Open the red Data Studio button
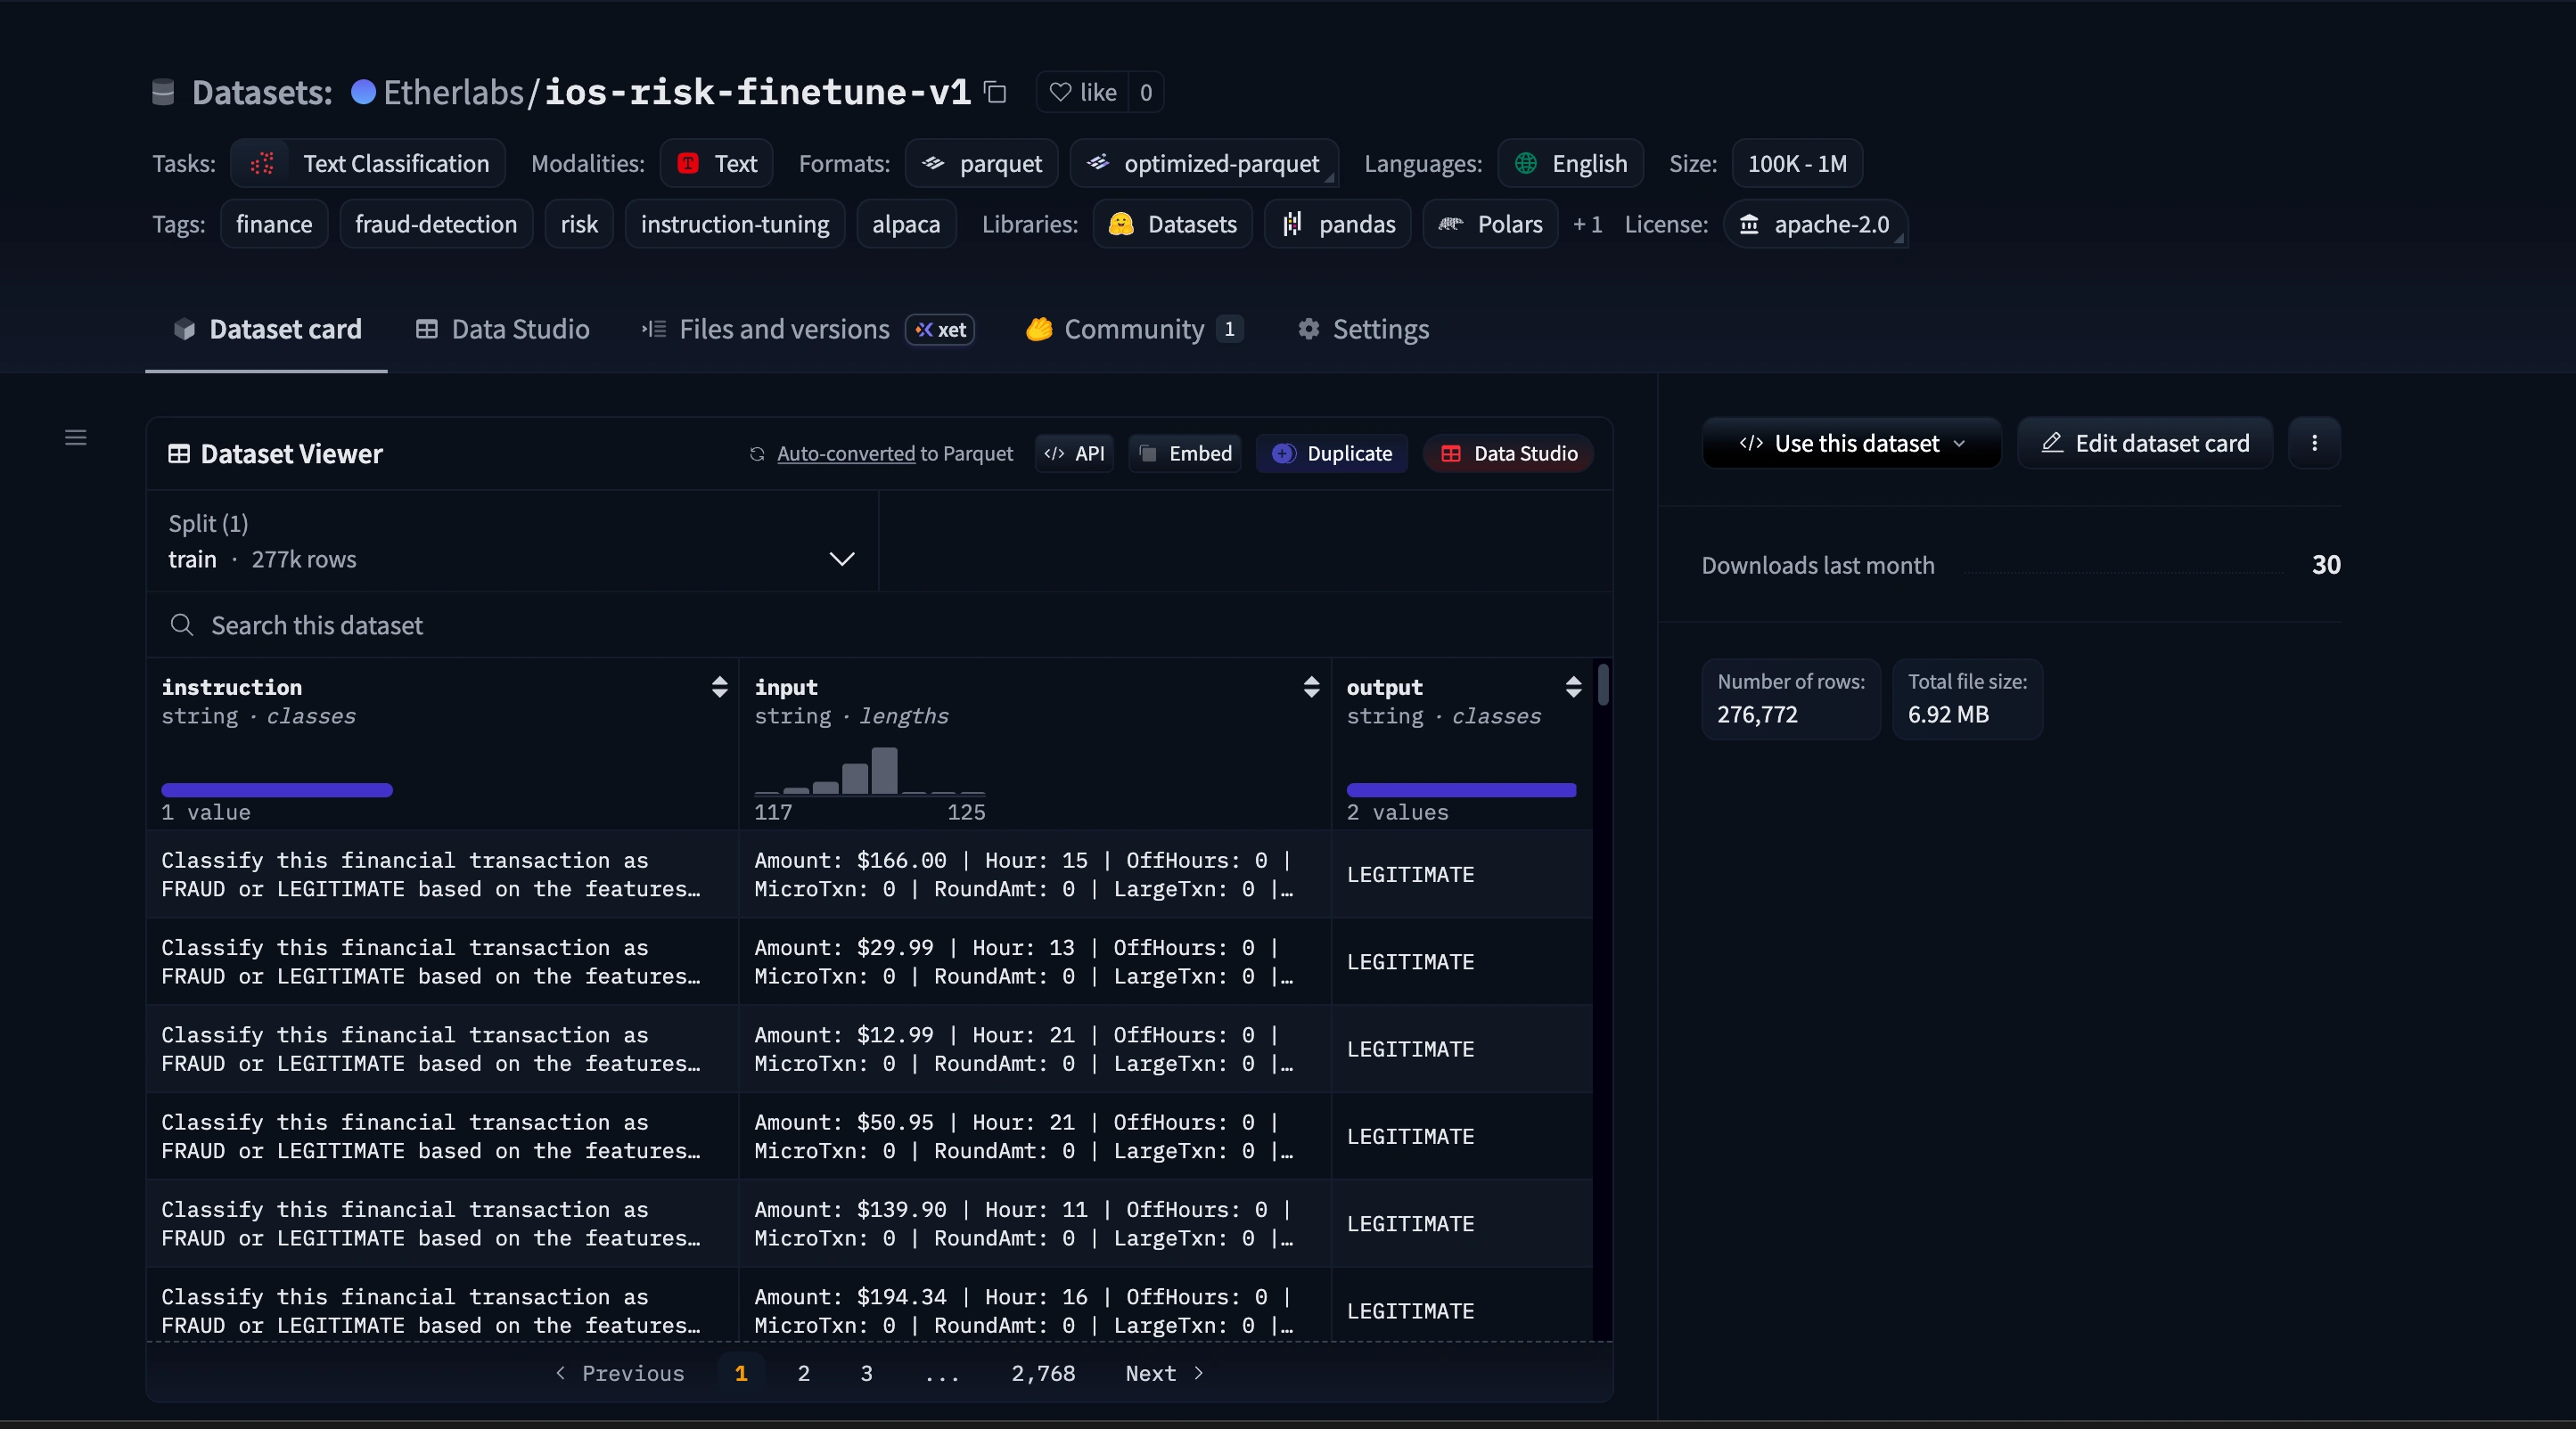The width and height of the screenshot is (2576, 1429). pyautogui.click(x=1508, y=453)
